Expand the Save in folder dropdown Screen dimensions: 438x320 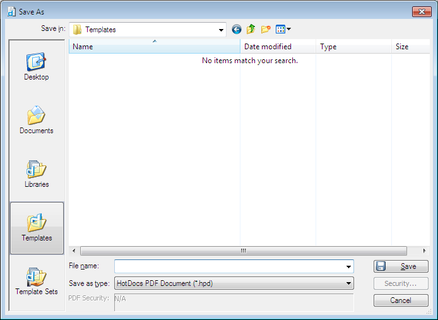(221, 30)
